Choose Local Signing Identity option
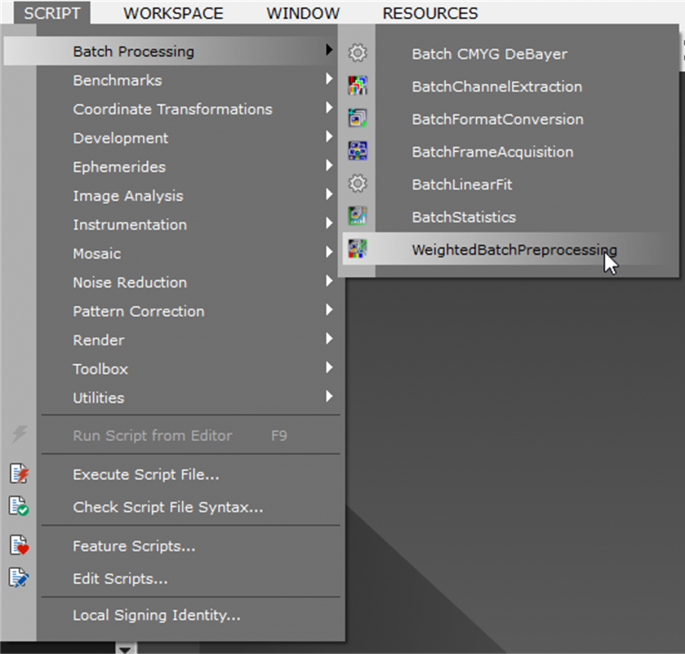Viewport: 685px width, 654px height. pos(157,615)
